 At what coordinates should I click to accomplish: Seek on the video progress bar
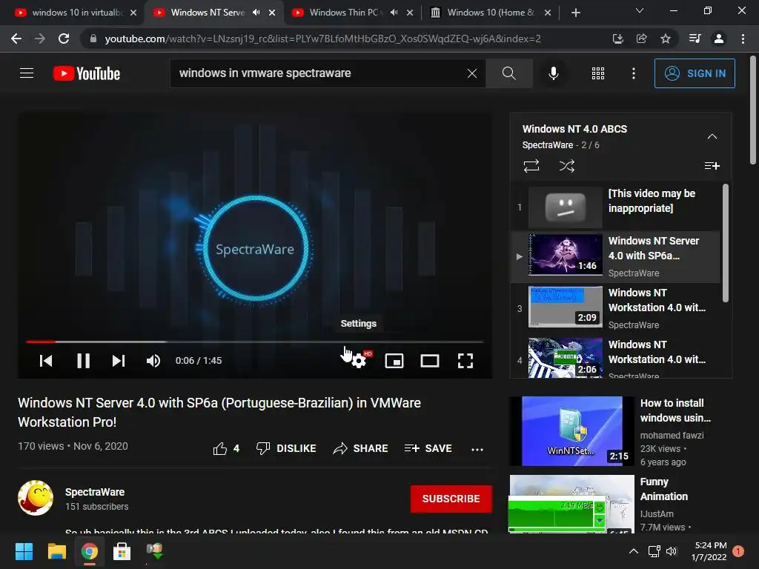pos(255,342)
